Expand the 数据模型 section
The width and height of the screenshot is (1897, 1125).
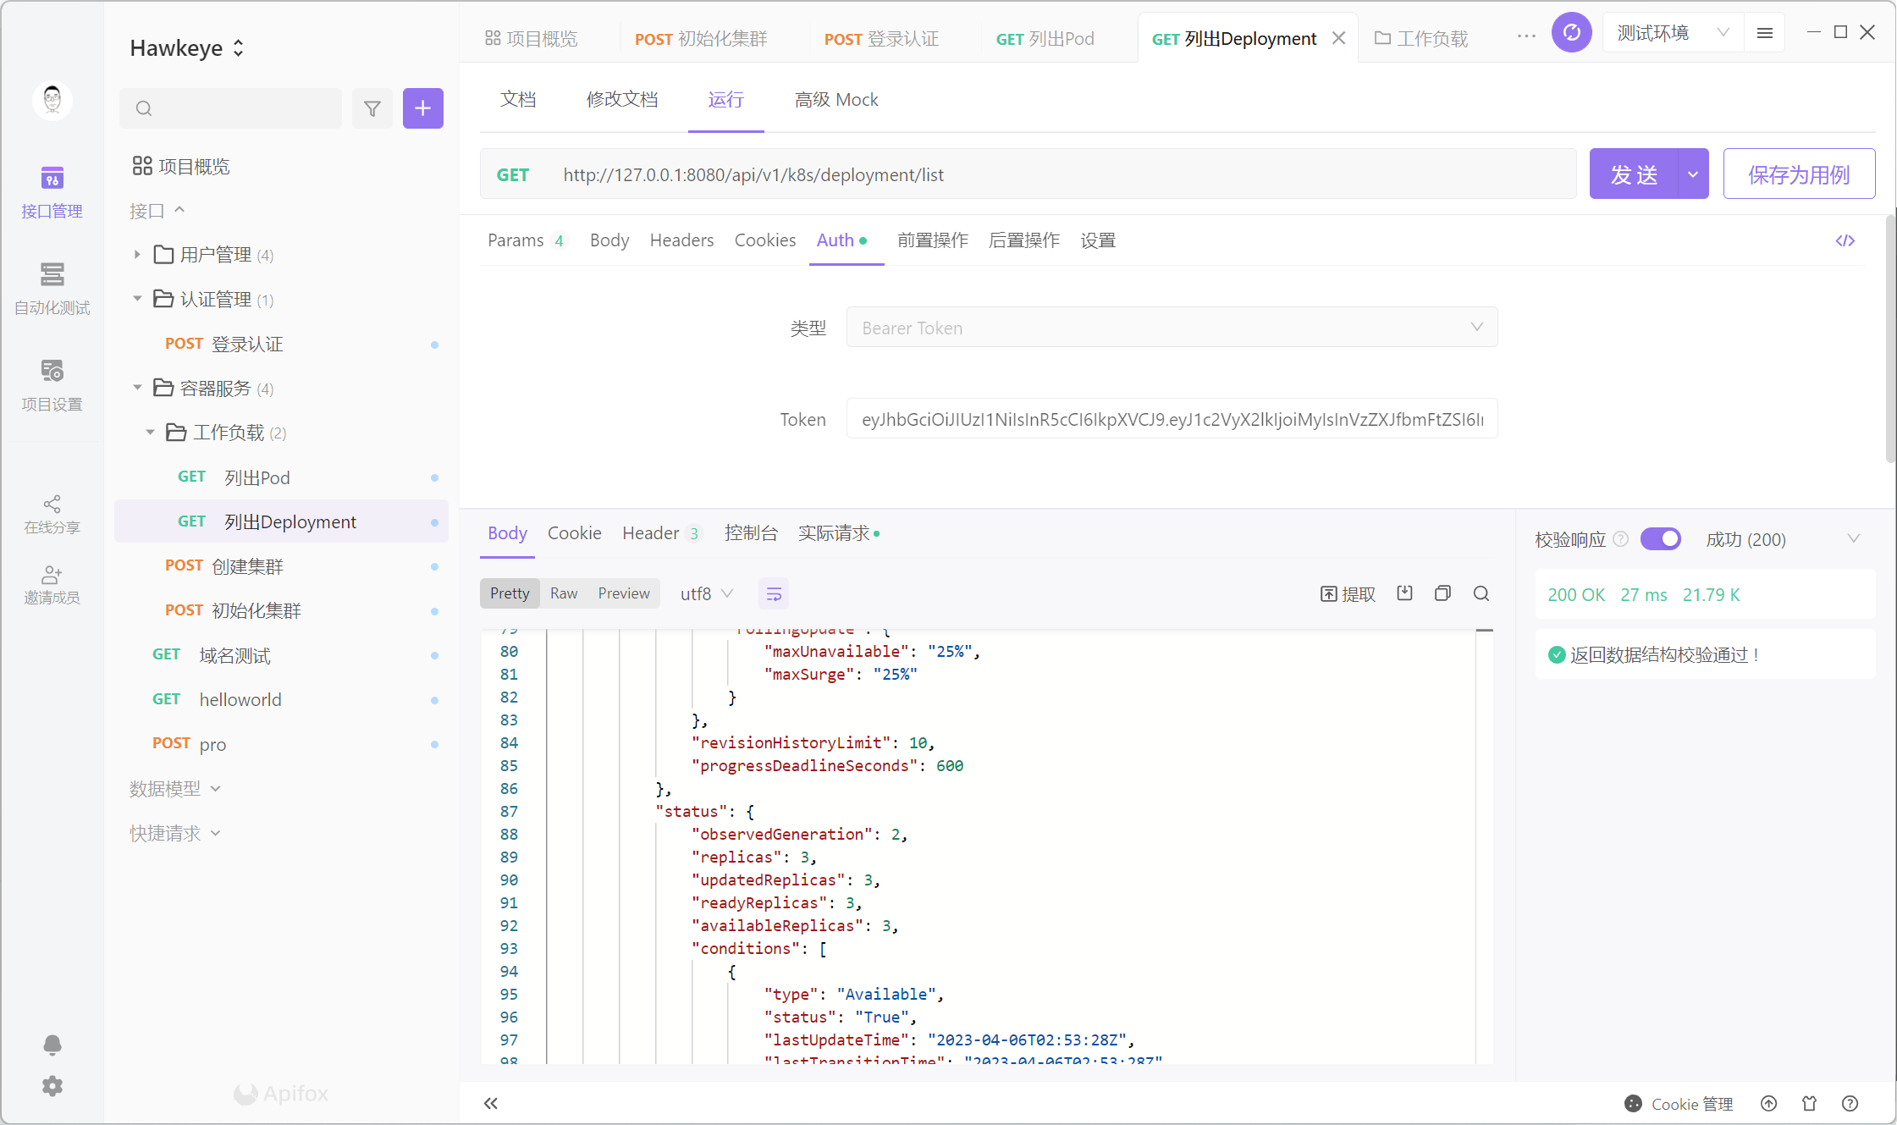coord(174,789)
